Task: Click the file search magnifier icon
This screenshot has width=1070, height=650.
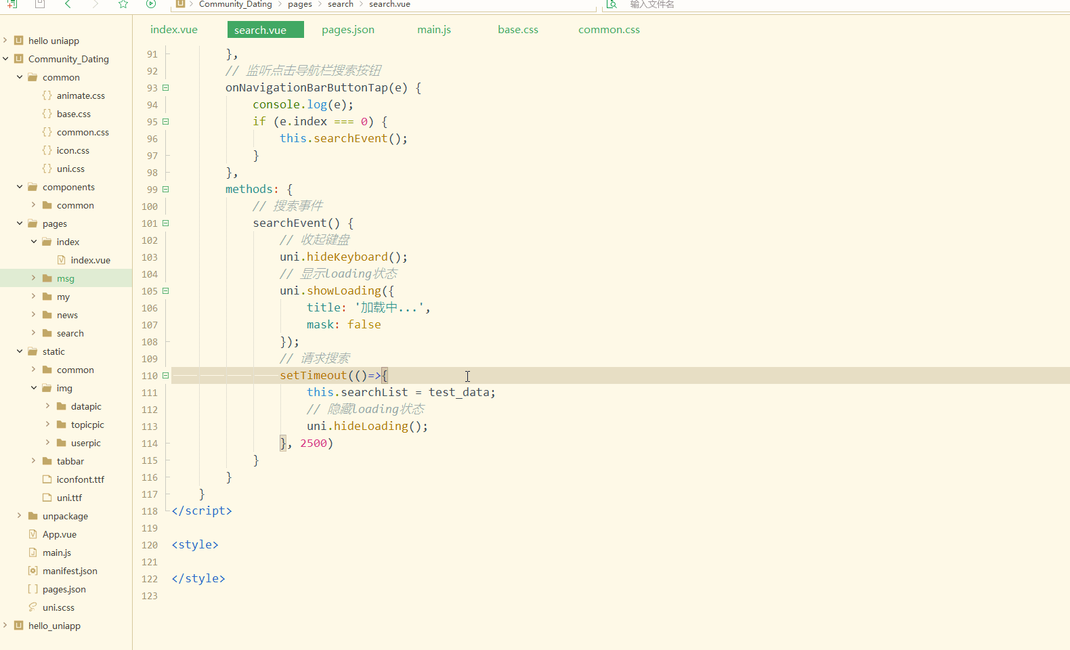Action: [x=612, y=4]
